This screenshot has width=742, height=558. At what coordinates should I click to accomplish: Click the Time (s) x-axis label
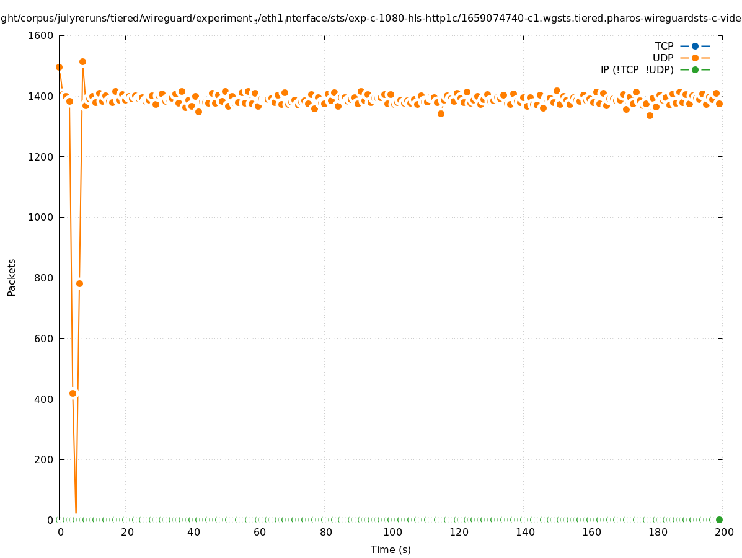coord(391,549)
